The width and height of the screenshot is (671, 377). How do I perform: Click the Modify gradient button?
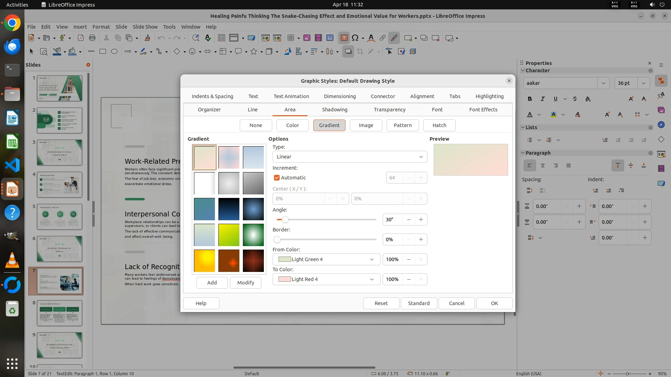tap(245, 283)
